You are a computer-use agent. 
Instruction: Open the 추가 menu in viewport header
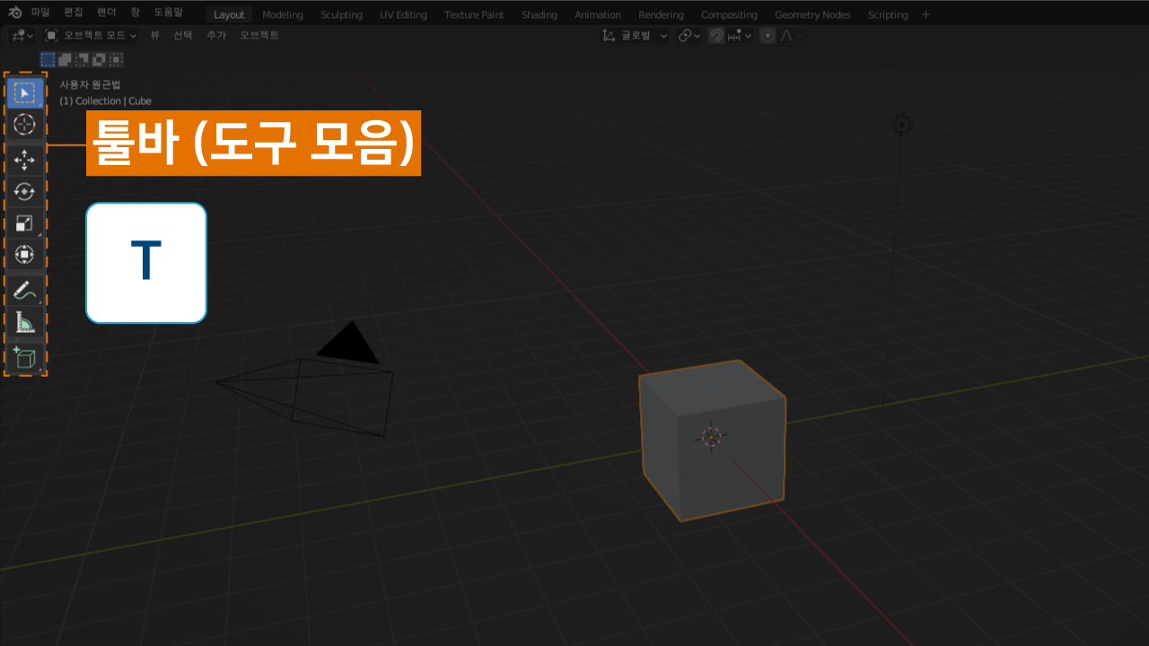216,36
